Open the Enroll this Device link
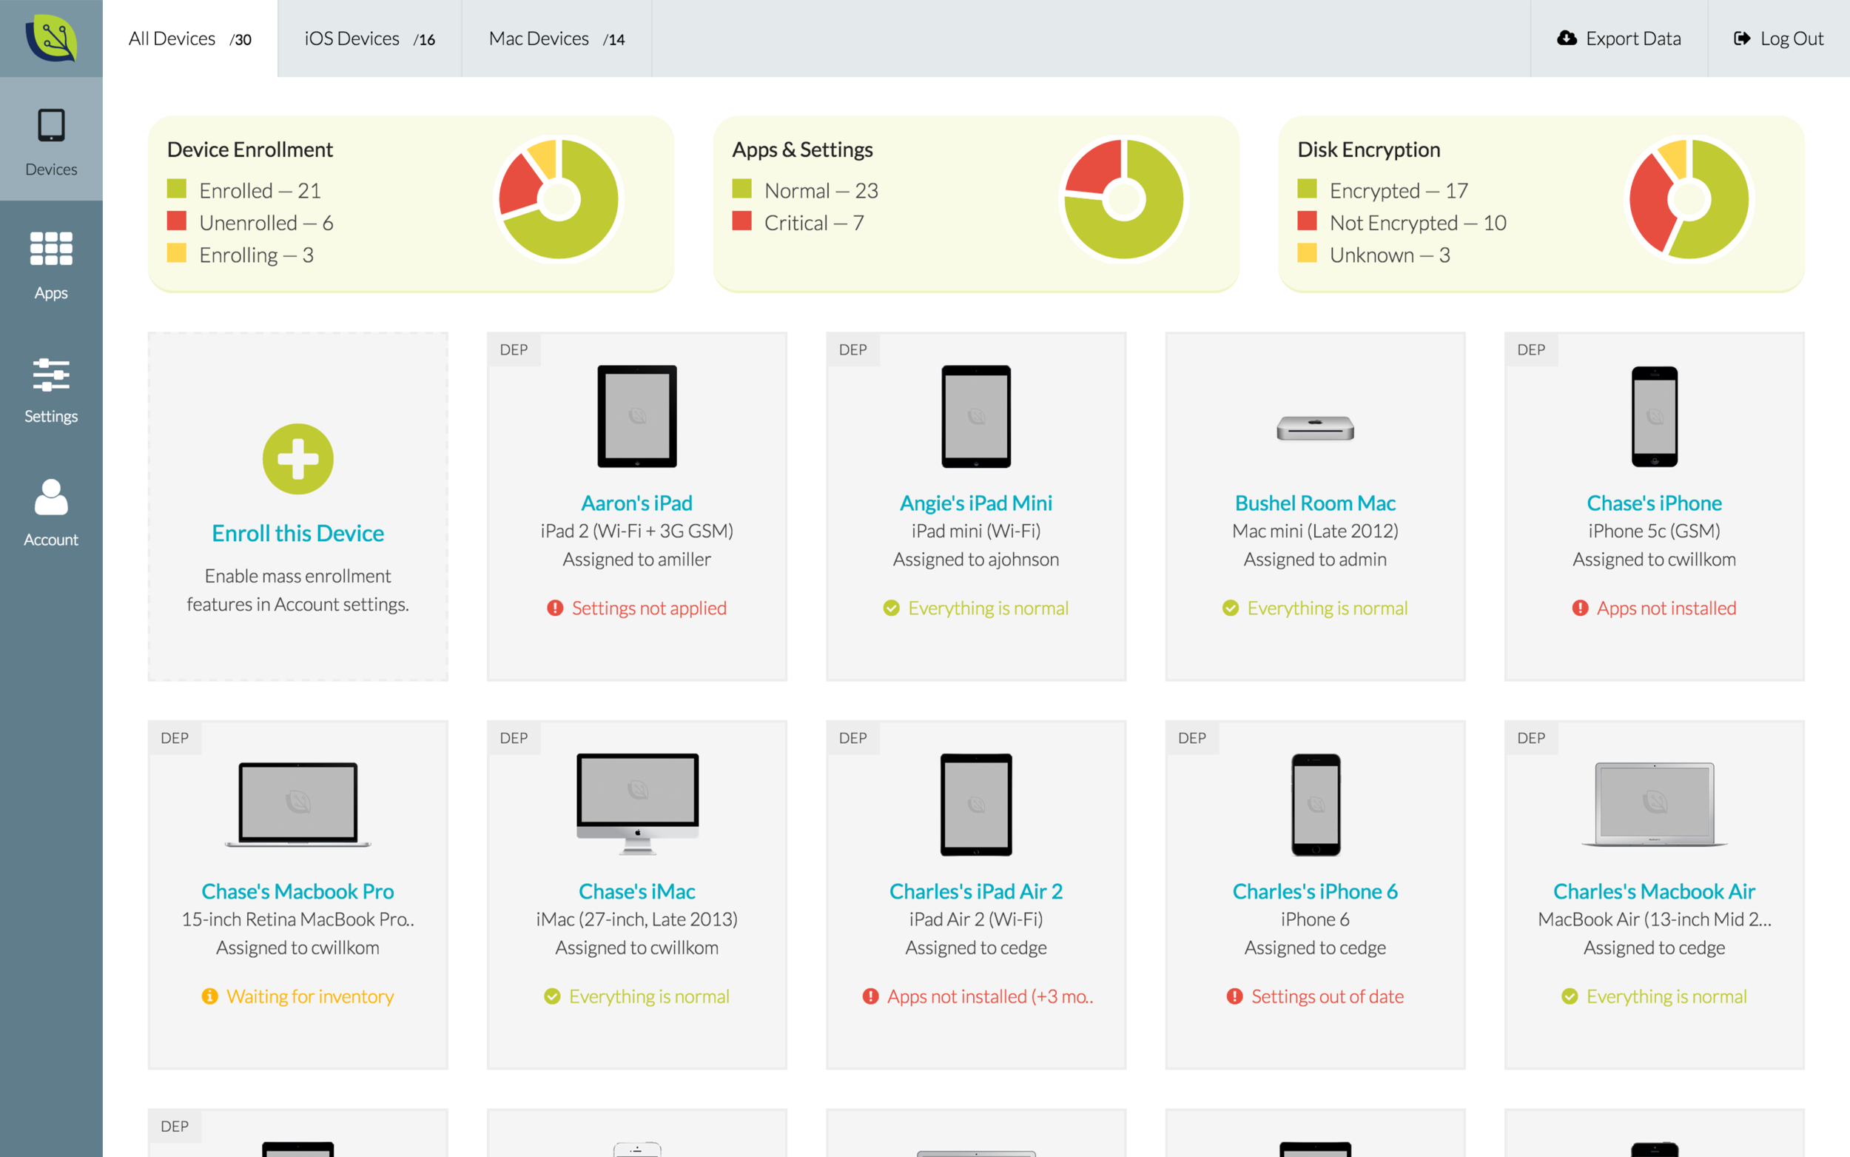The image size is (1850, 1157). (x=298, y=534)
